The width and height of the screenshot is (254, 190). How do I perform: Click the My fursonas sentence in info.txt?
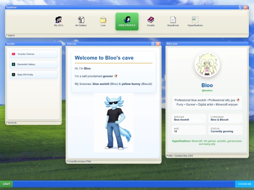113,84
